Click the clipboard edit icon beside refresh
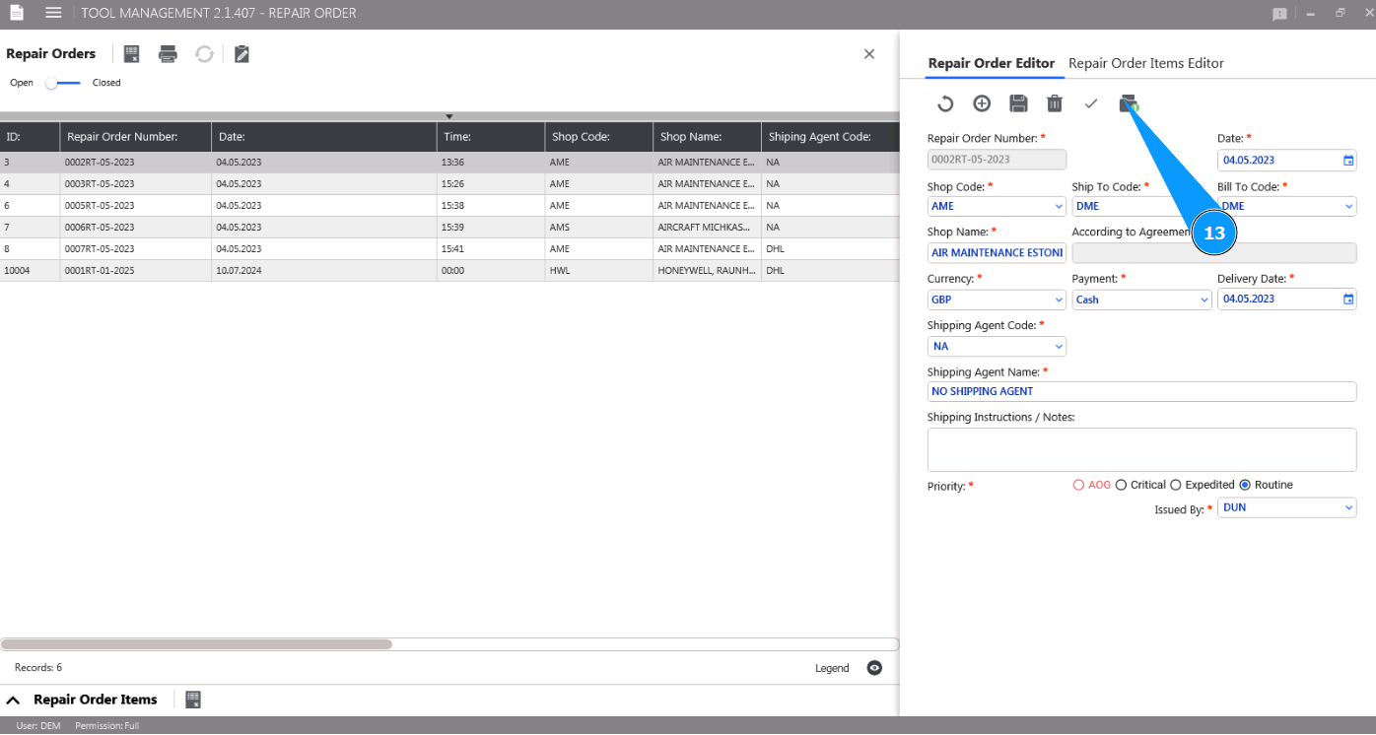Image resolution: width=1376 pixels, height=735 pixels. 241,54
